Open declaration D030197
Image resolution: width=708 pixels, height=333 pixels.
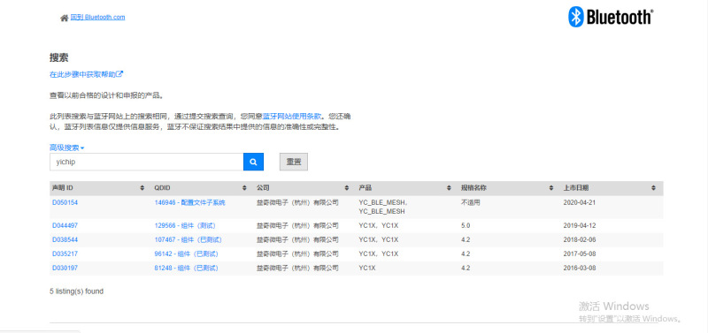(x=65, y=268)
